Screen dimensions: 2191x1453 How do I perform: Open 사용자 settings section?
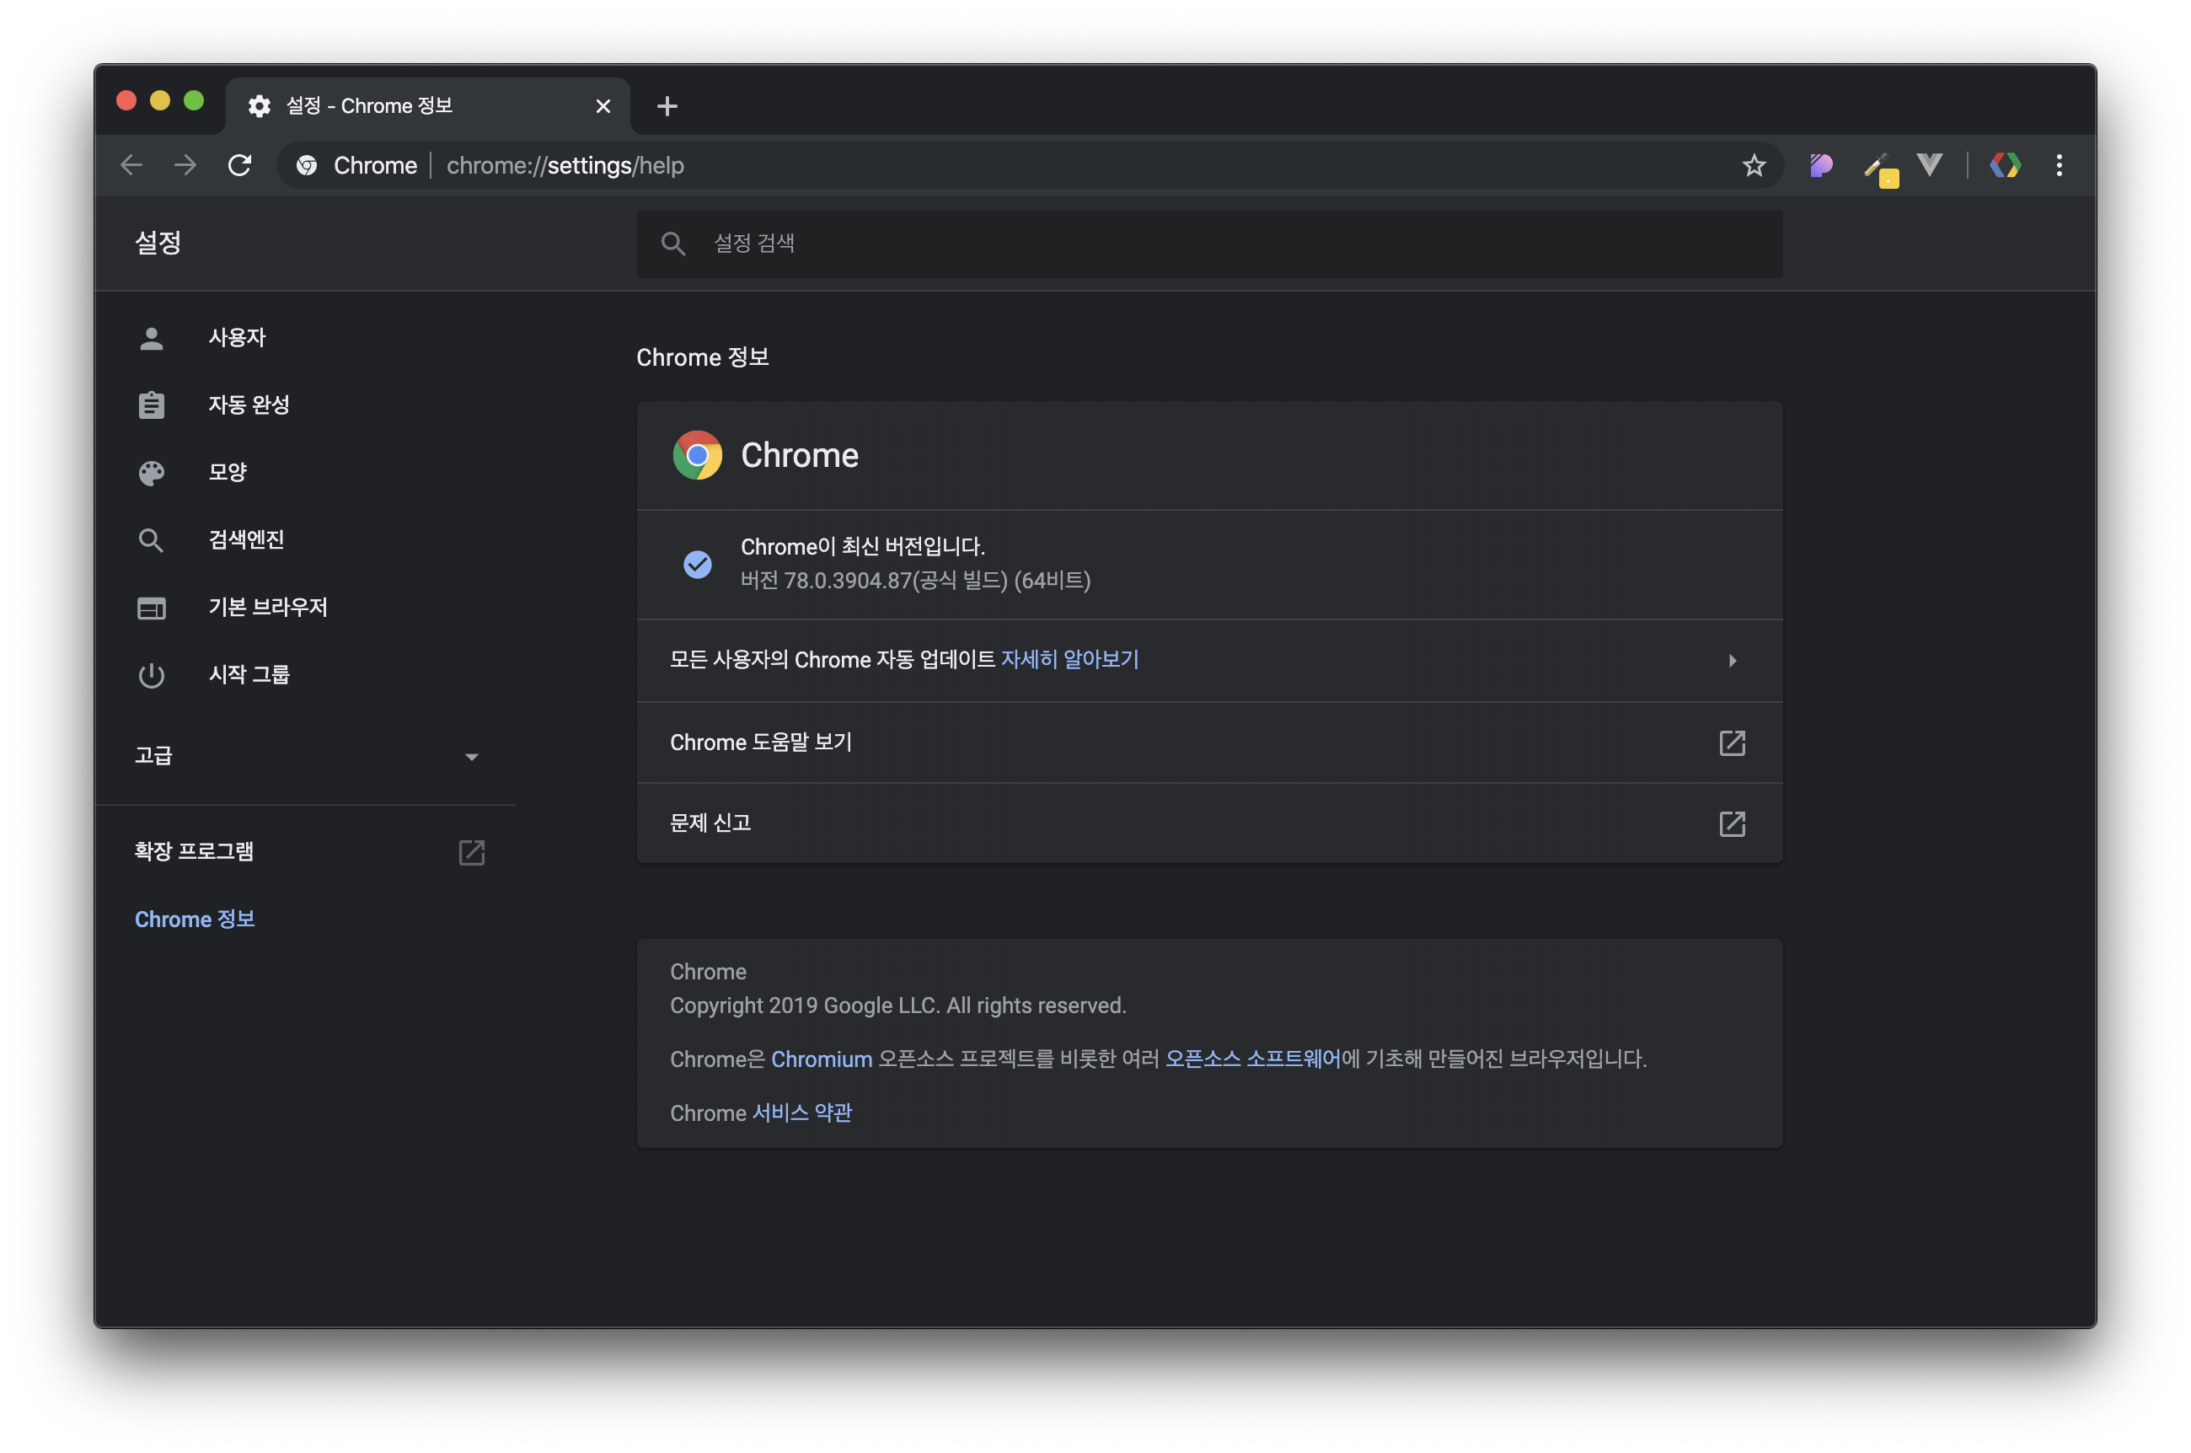coord(236,337)
